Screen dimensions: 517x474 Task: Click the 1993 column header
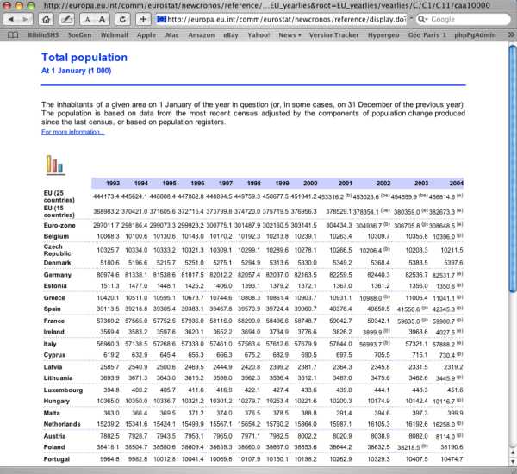[113, 183]
